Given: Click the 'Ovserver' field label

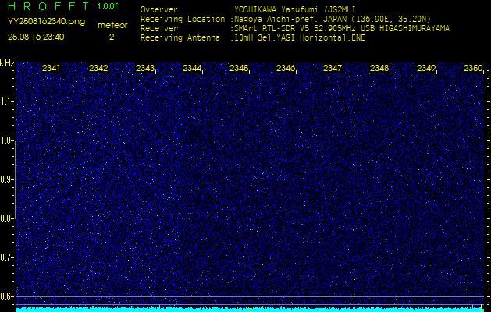Looking at the screenshot, I should point(159,9).
